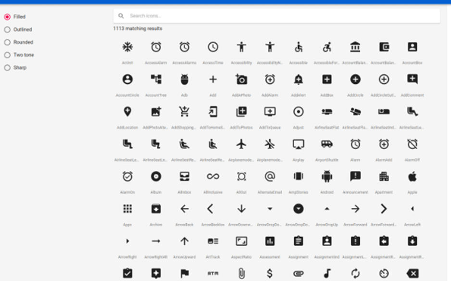Pick the Sharp icon theme
451x281 pixels.
[7, 68]
